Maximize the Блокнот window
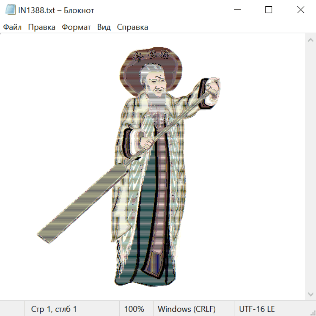Image resolution: width=316 pixels, height=316 pixels. [x=269, y=10]
